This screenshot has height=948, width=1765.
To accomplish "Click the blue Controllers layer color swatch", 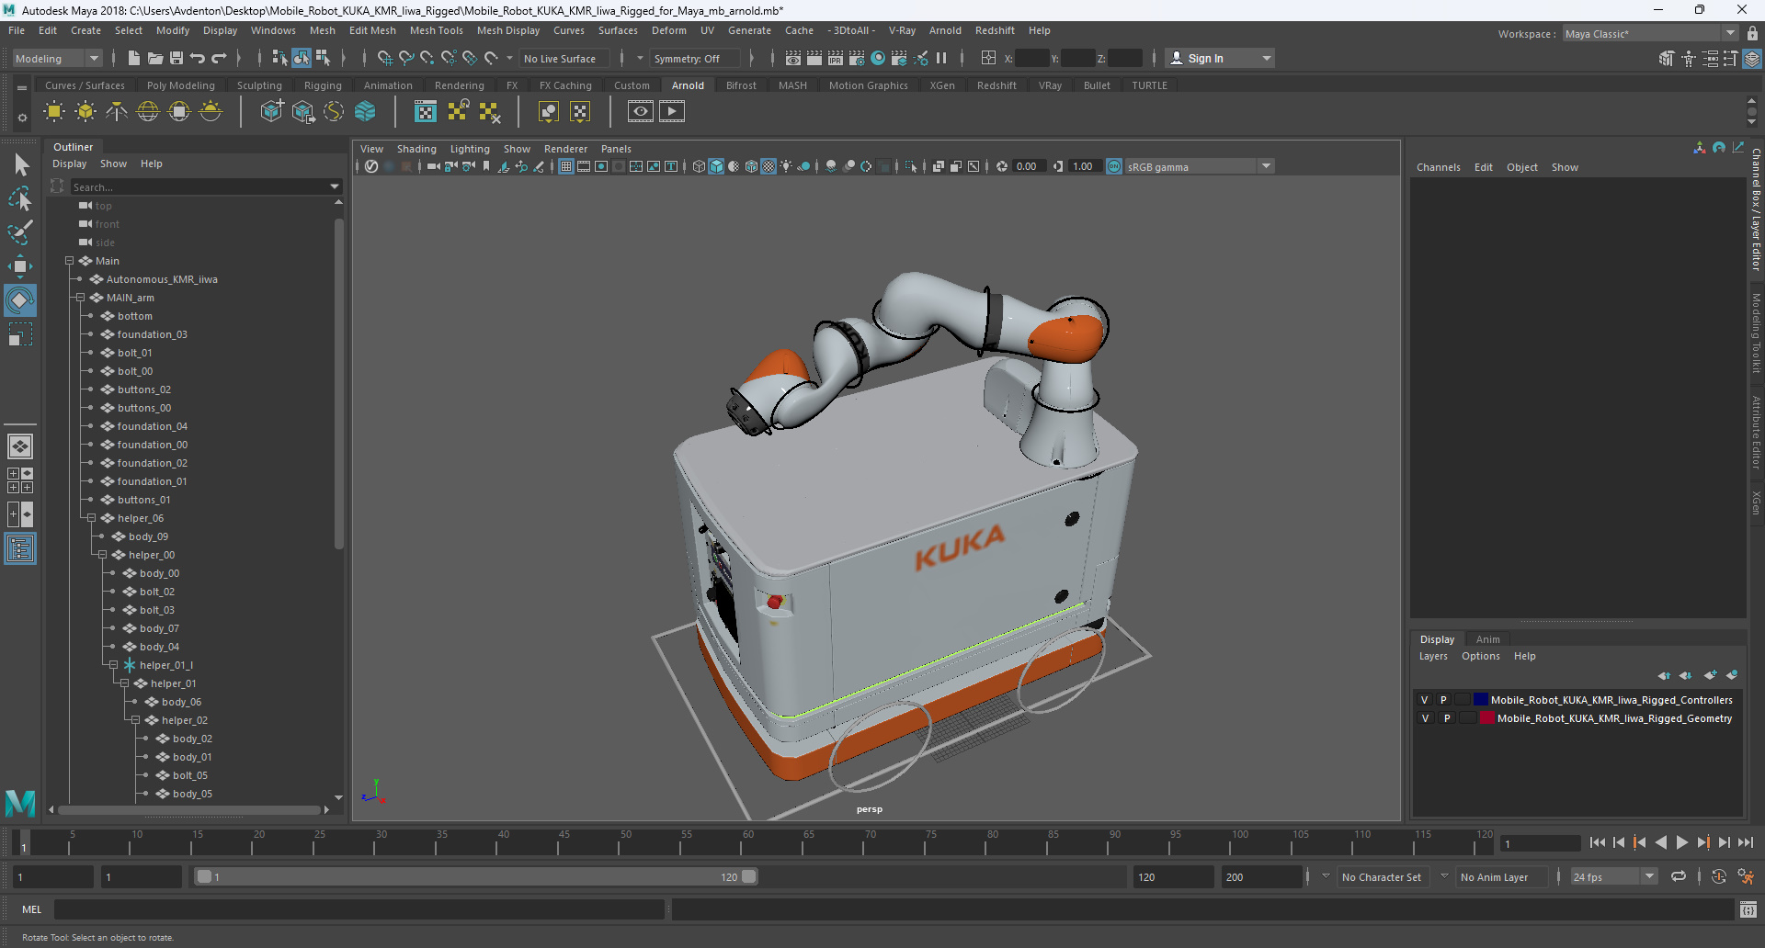I will pos(1481,700).
